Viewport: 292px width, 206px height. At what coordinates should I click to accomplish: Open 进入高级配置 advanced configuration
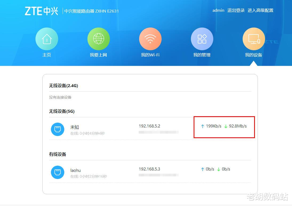click(x=261, y=10)
